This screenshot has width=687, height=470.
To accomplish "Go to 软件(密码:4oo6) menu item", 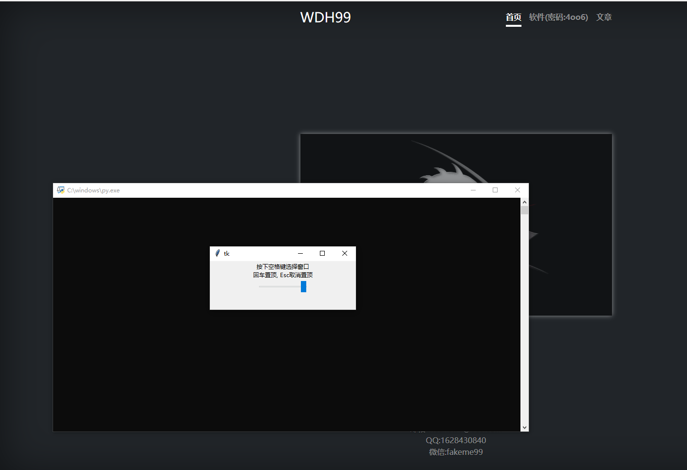I will click(558, 17).
